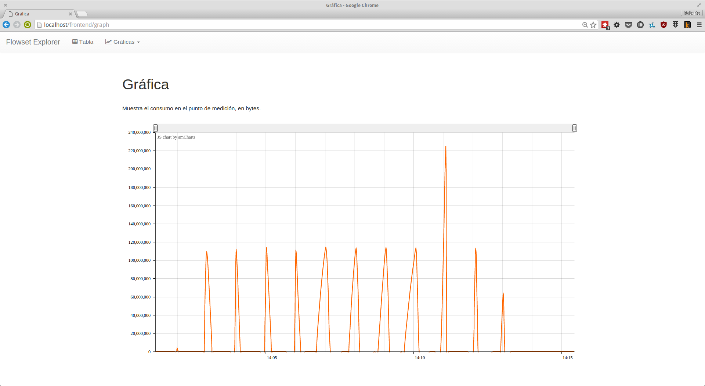This screenshot has height=386, width=705.
Task: Click the 'Gráfica' page heading
Action: [145, 85]
